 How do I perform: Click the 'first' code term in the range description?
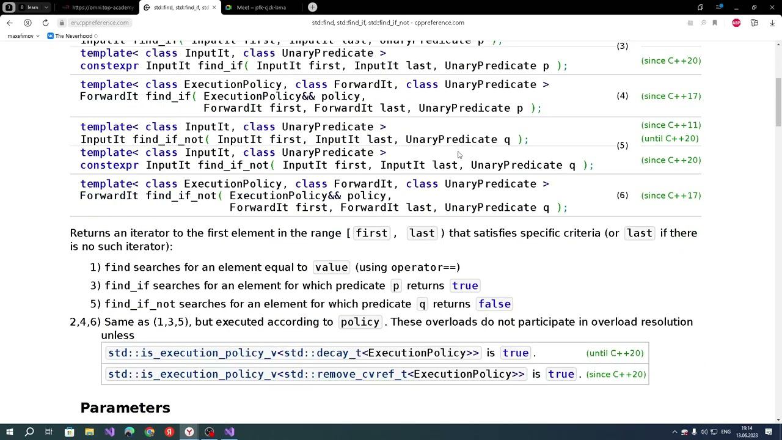371,233
